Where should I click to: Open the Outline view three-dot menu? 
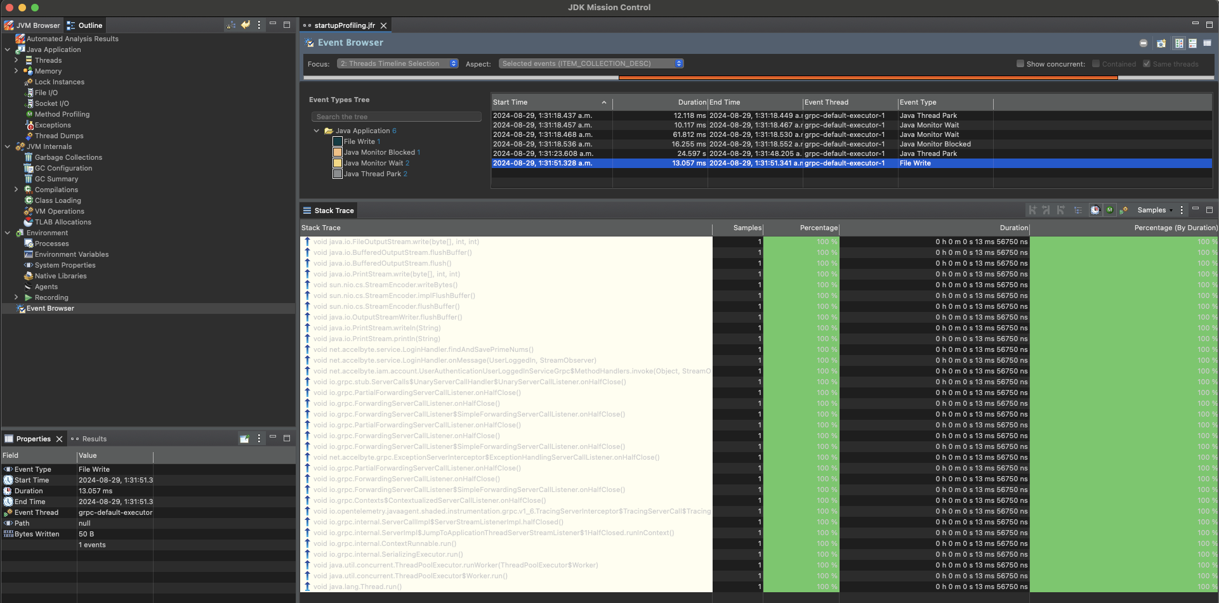(x=259, y=25)
